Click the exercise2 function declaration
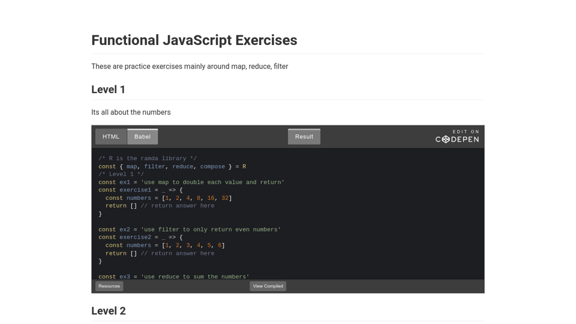 [x=140, y=238]
